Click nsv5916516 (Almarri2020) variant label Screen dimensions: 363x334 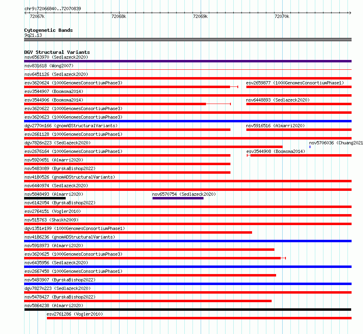tap(275, 126)
